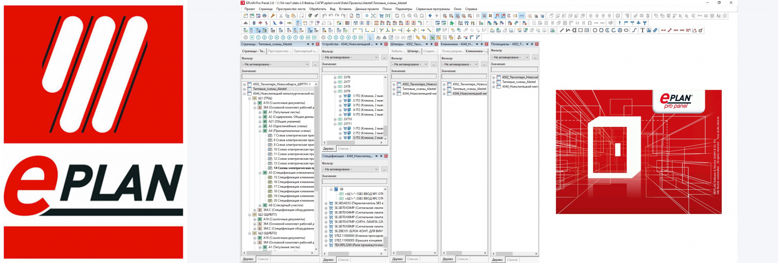Expand 2XT6 node in devices tree
Image resolution: width=778 pixels, height=263 pixels.
tap(335, 77)
